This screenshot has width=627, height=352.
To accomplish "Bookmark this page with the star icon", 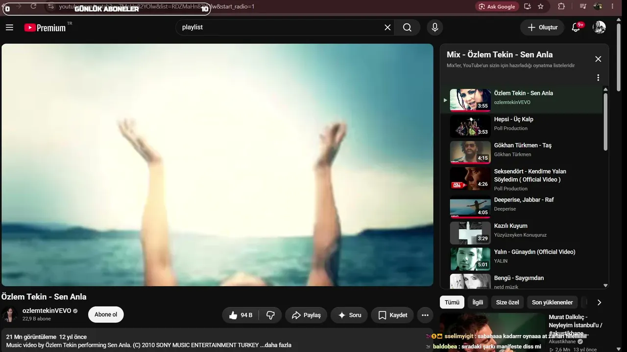I will pos(541,6).
